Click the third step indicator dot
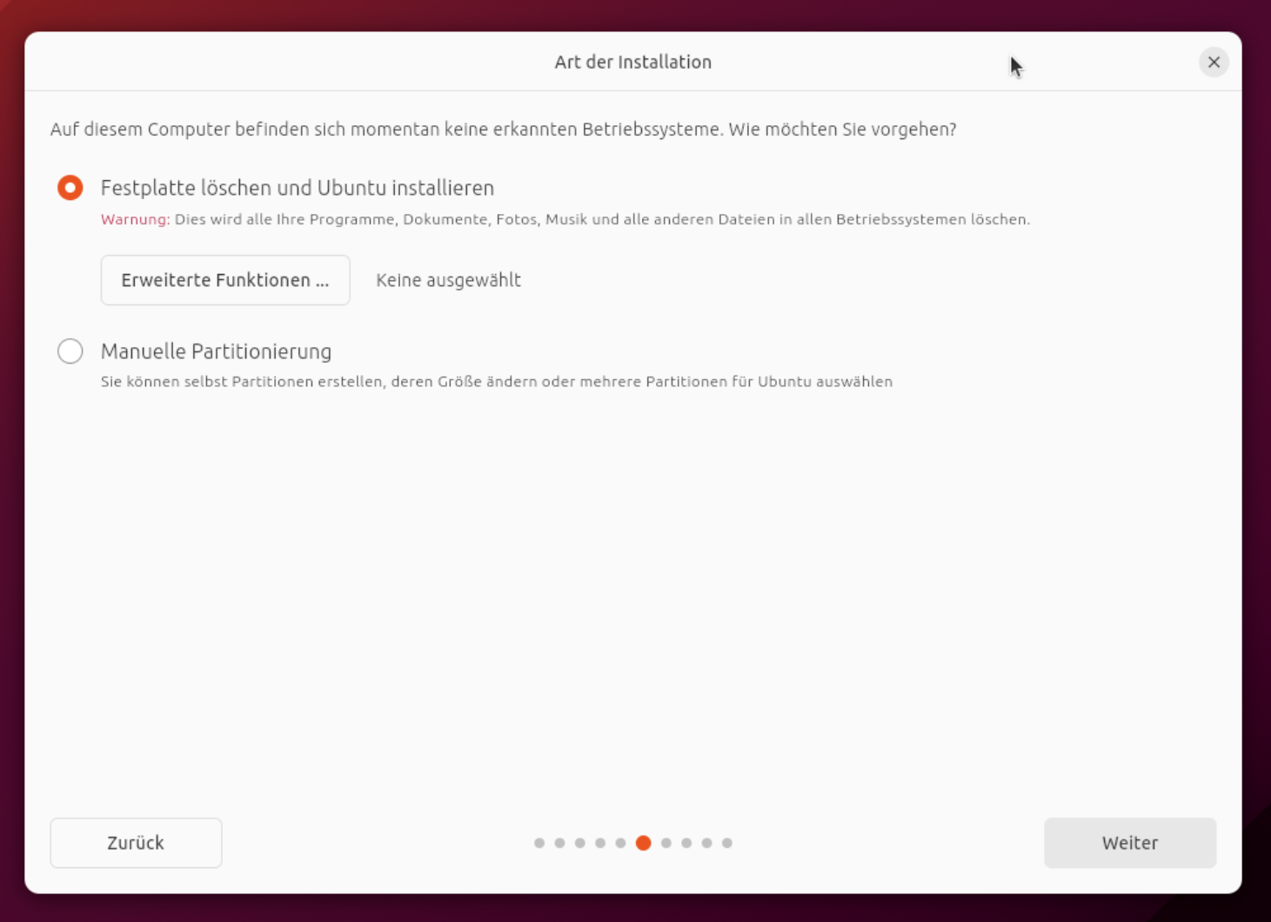Image resolution: width=1271 pixels, height=922 pixels. [580, 843]
